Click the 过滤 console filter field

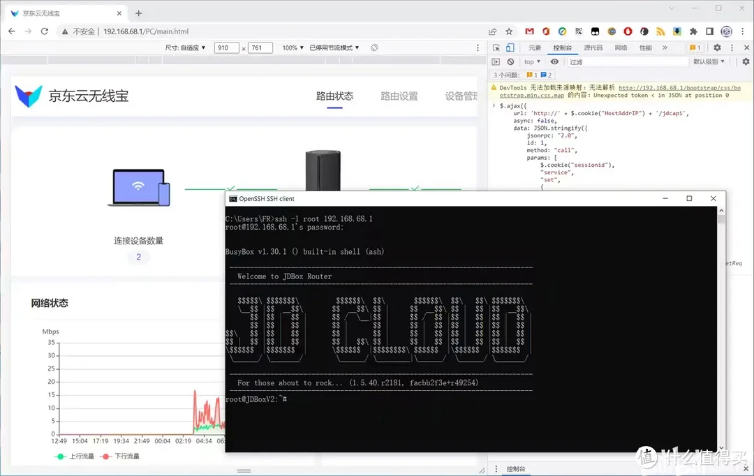625,62
